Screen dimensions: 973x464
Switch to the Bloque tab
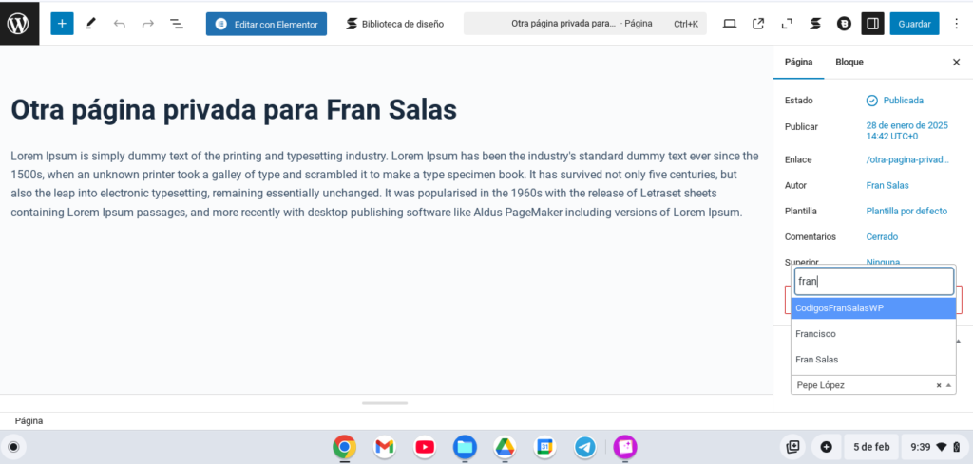[849, 62]
